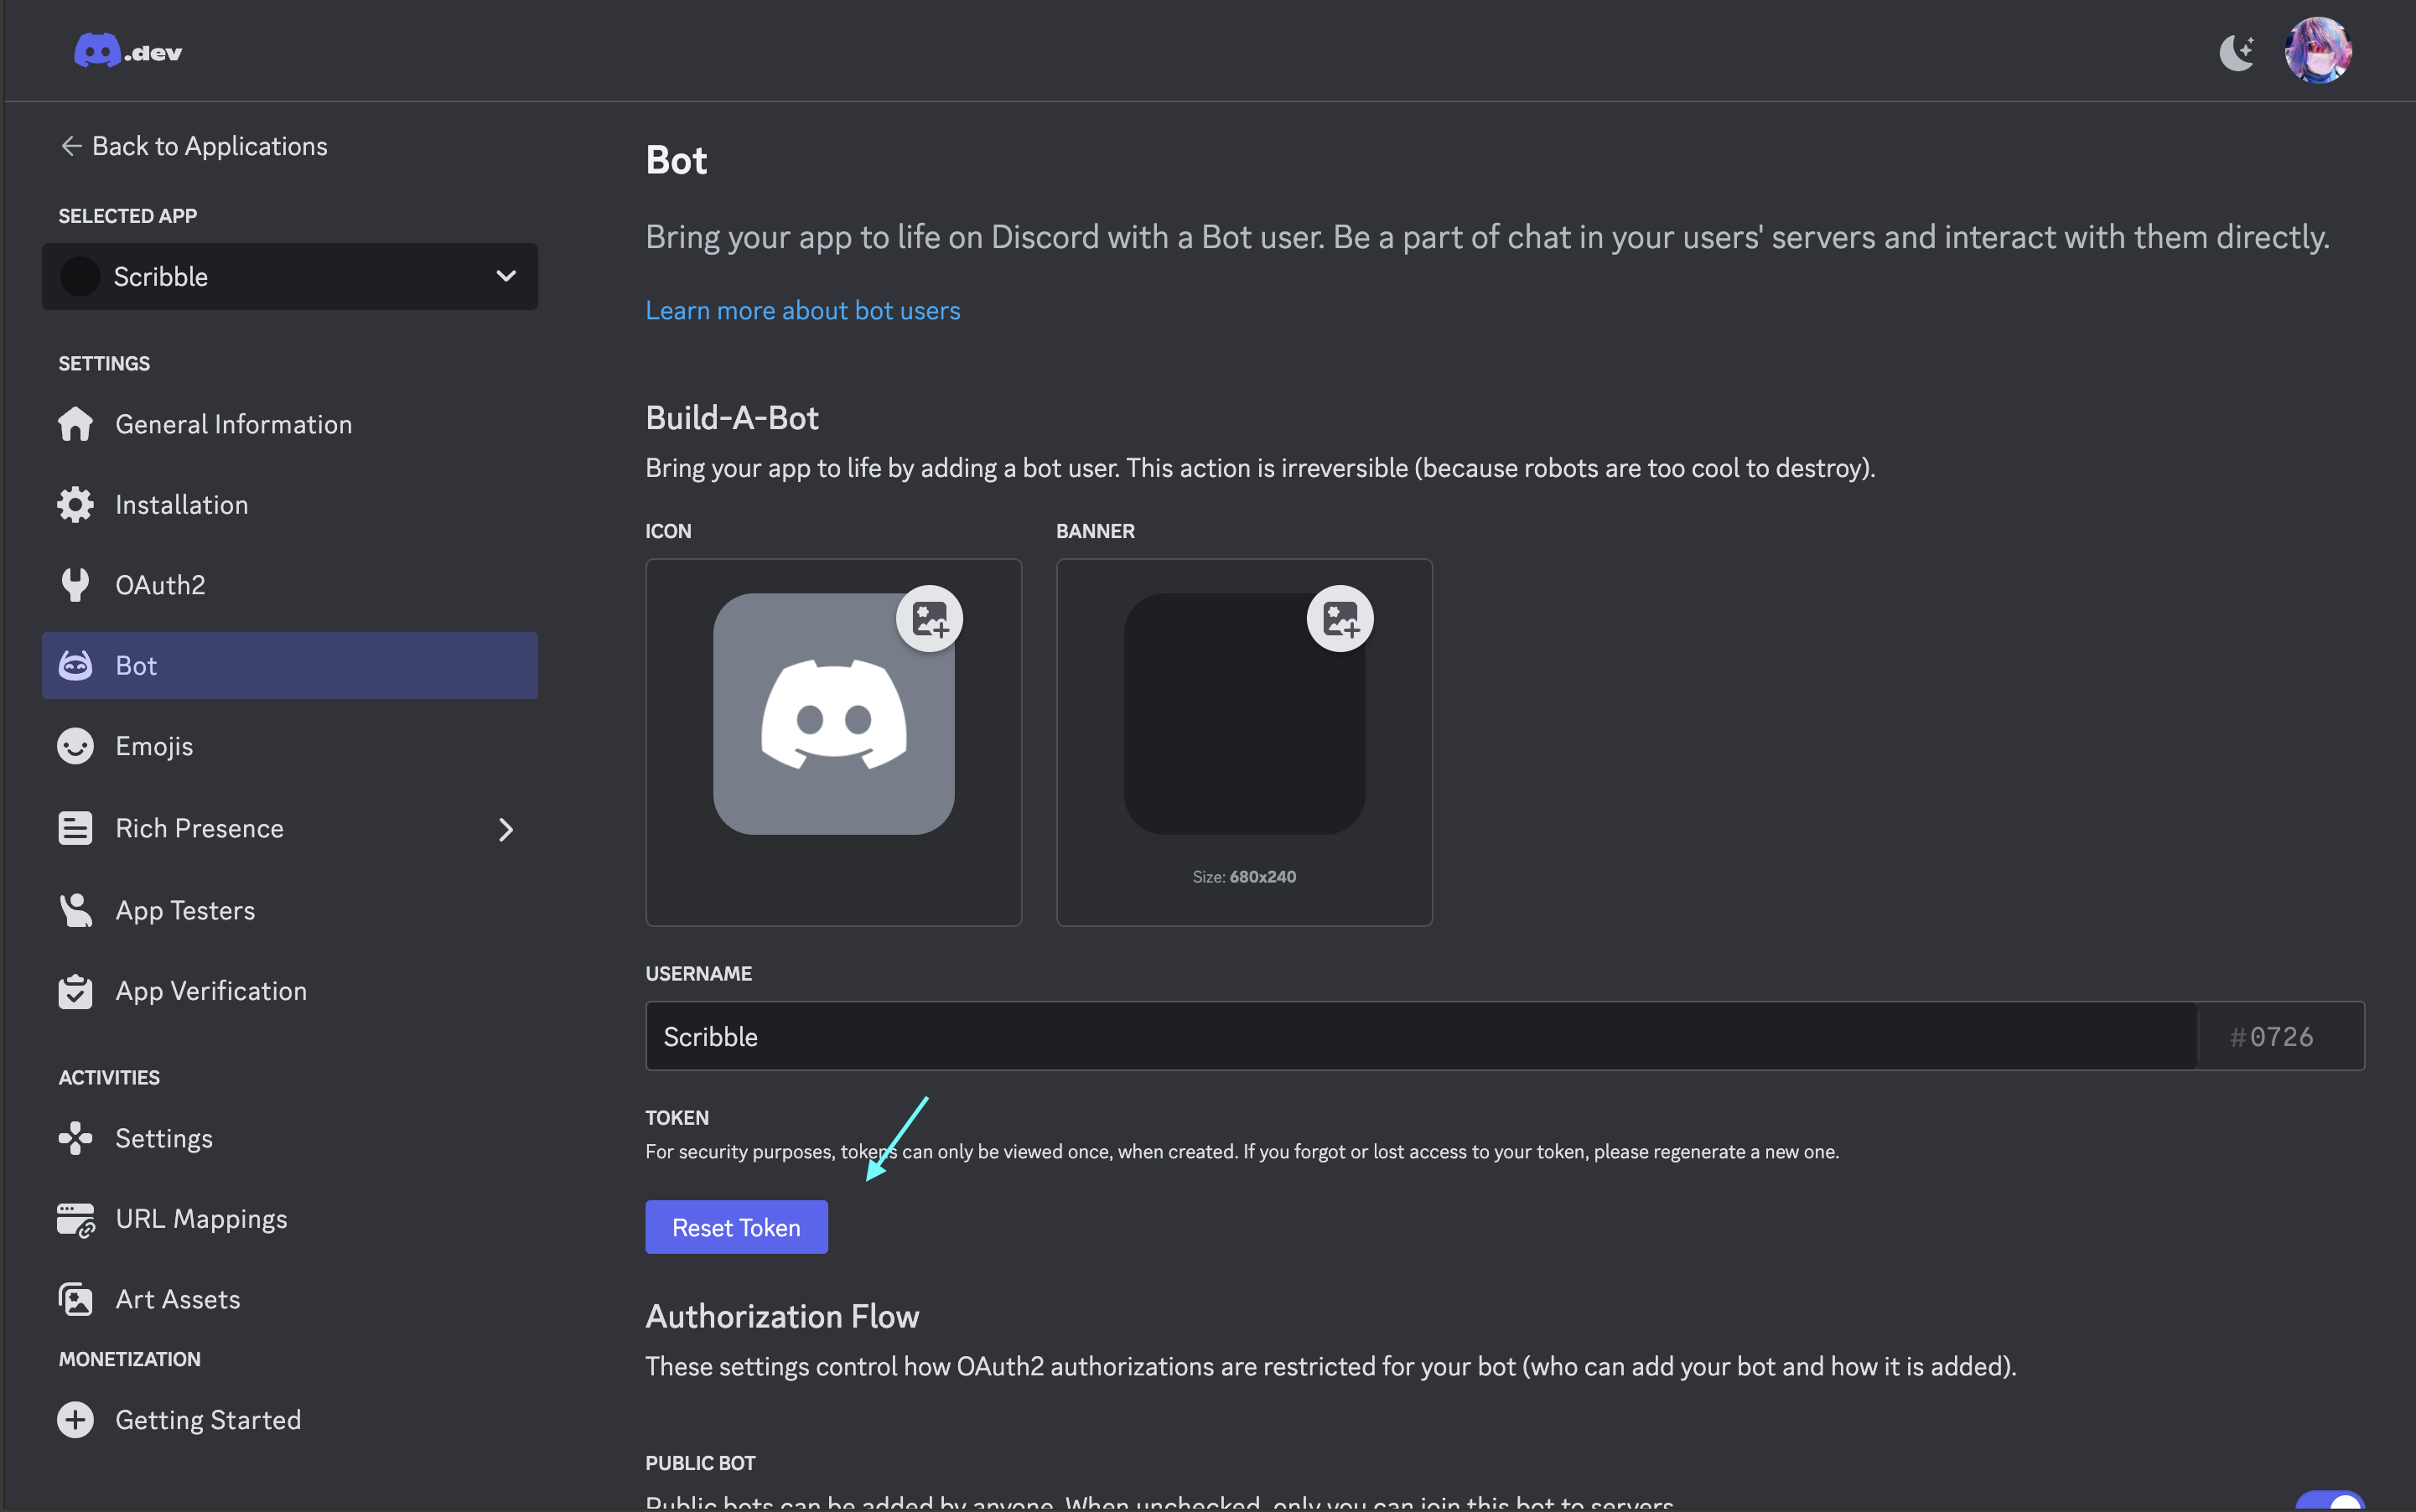Screen dimensions: 2416x1512
Task: Click the Bot settings icon in sidebar
Action: pos(76,664)
